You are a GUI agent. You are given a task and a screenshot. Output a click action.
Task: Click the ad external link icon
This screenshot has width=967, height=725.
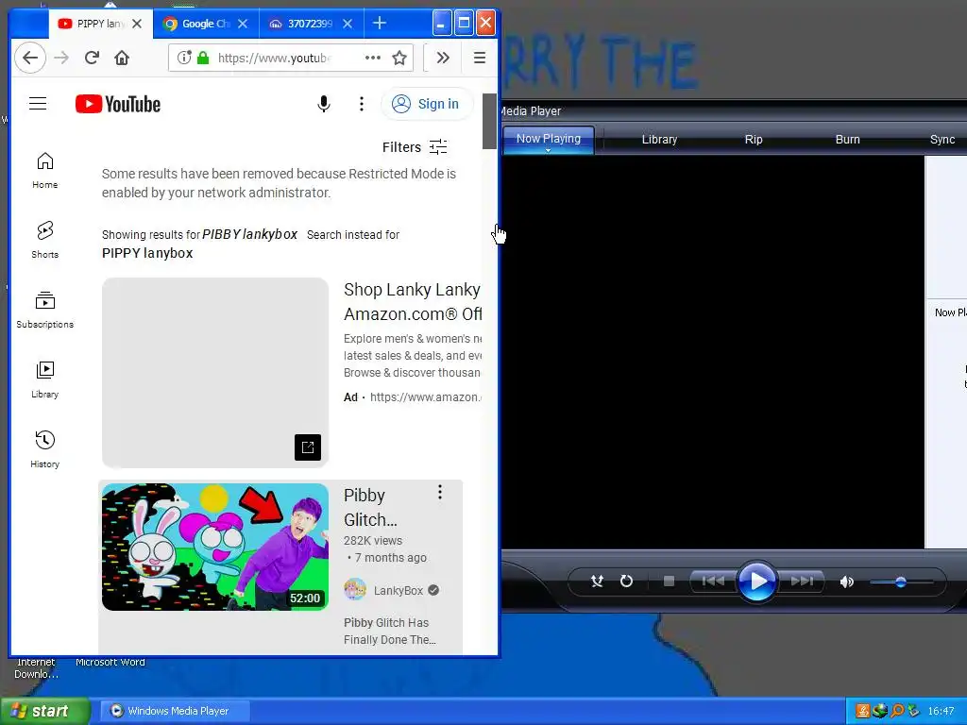(x=308, y=447)
